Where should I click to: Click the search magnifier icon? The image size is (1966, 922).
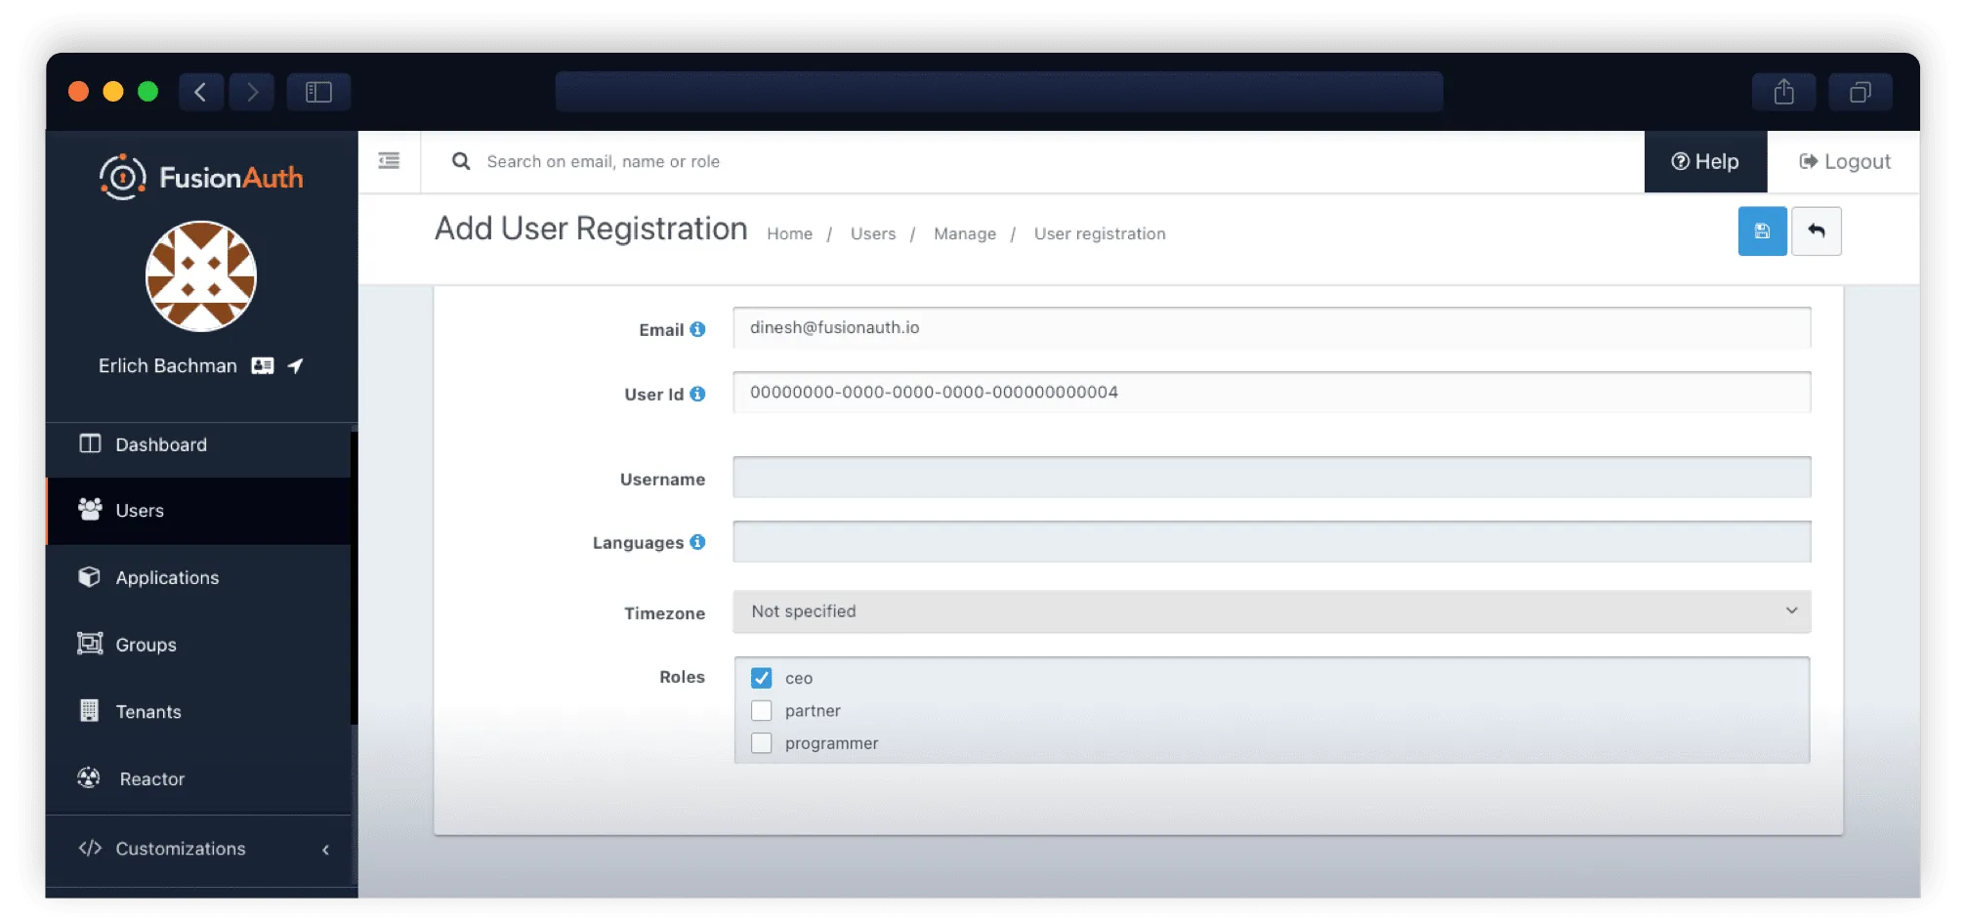[x=461, y=161]
